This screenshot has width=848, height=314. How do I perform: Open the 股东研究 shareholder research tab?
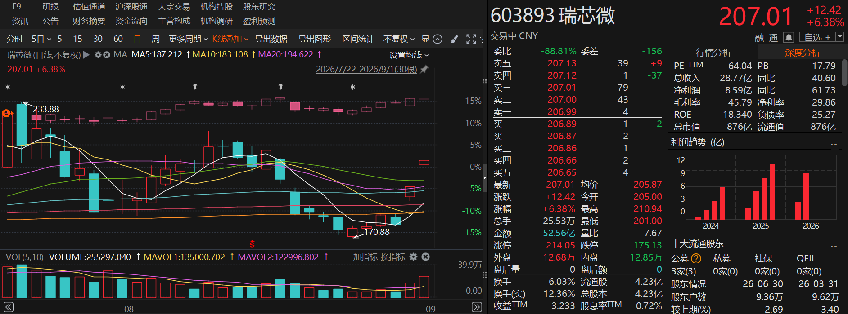point(259,7)
